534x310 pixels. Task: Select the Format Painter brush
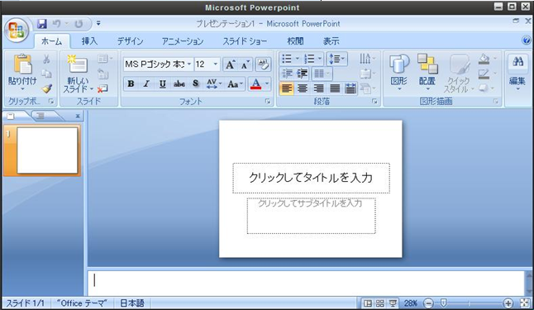[x=46, y=89]
